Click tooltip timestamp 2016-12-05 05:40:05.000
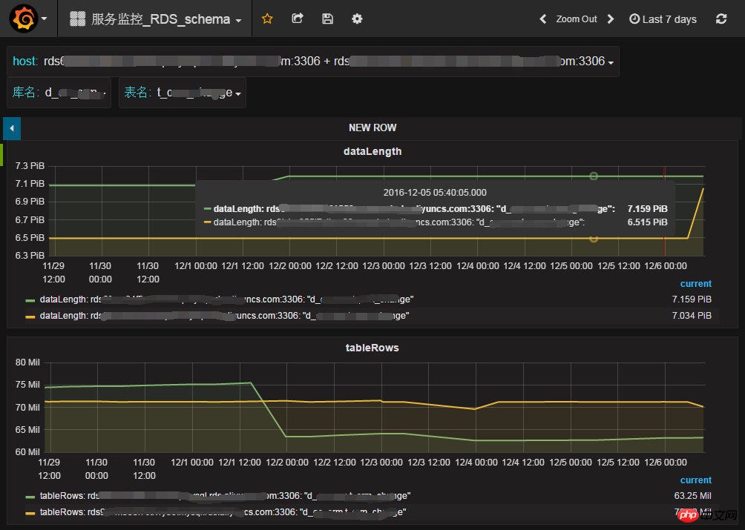Image resolution: width=745 pixels, height=530 pixels. pos(435,192)
